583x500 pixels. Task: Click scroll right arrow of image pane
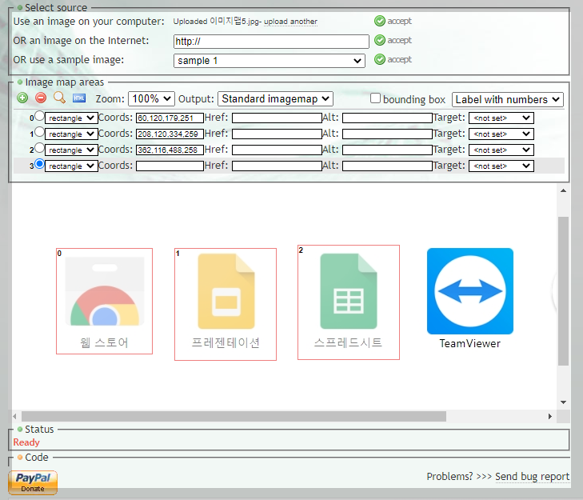point(550,416)
